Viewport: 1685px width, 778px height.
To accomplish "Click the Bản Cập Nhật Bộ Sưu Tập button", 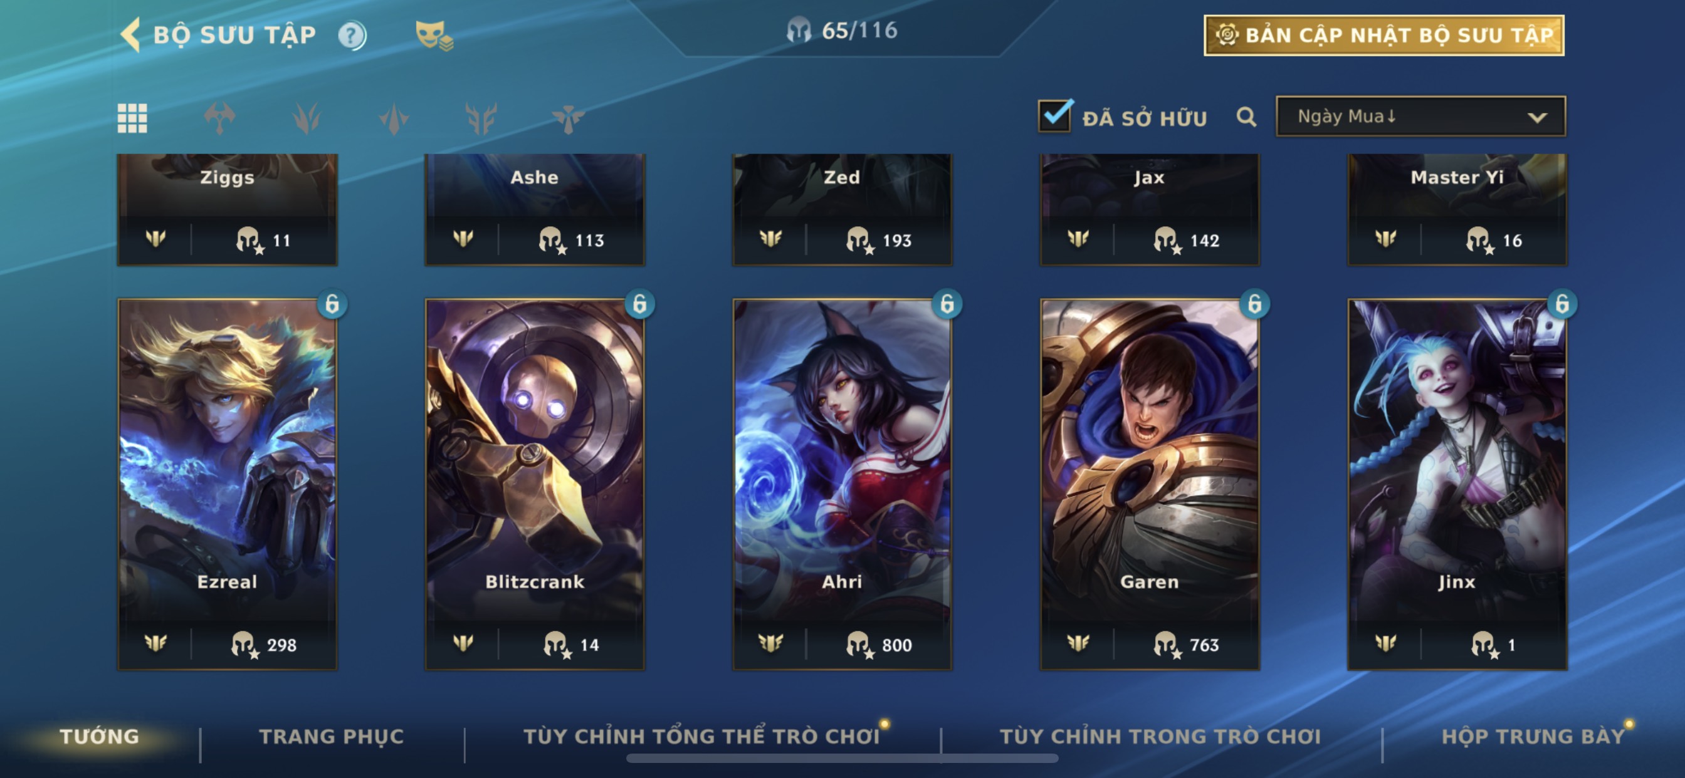I will (x=1384, y=35).
